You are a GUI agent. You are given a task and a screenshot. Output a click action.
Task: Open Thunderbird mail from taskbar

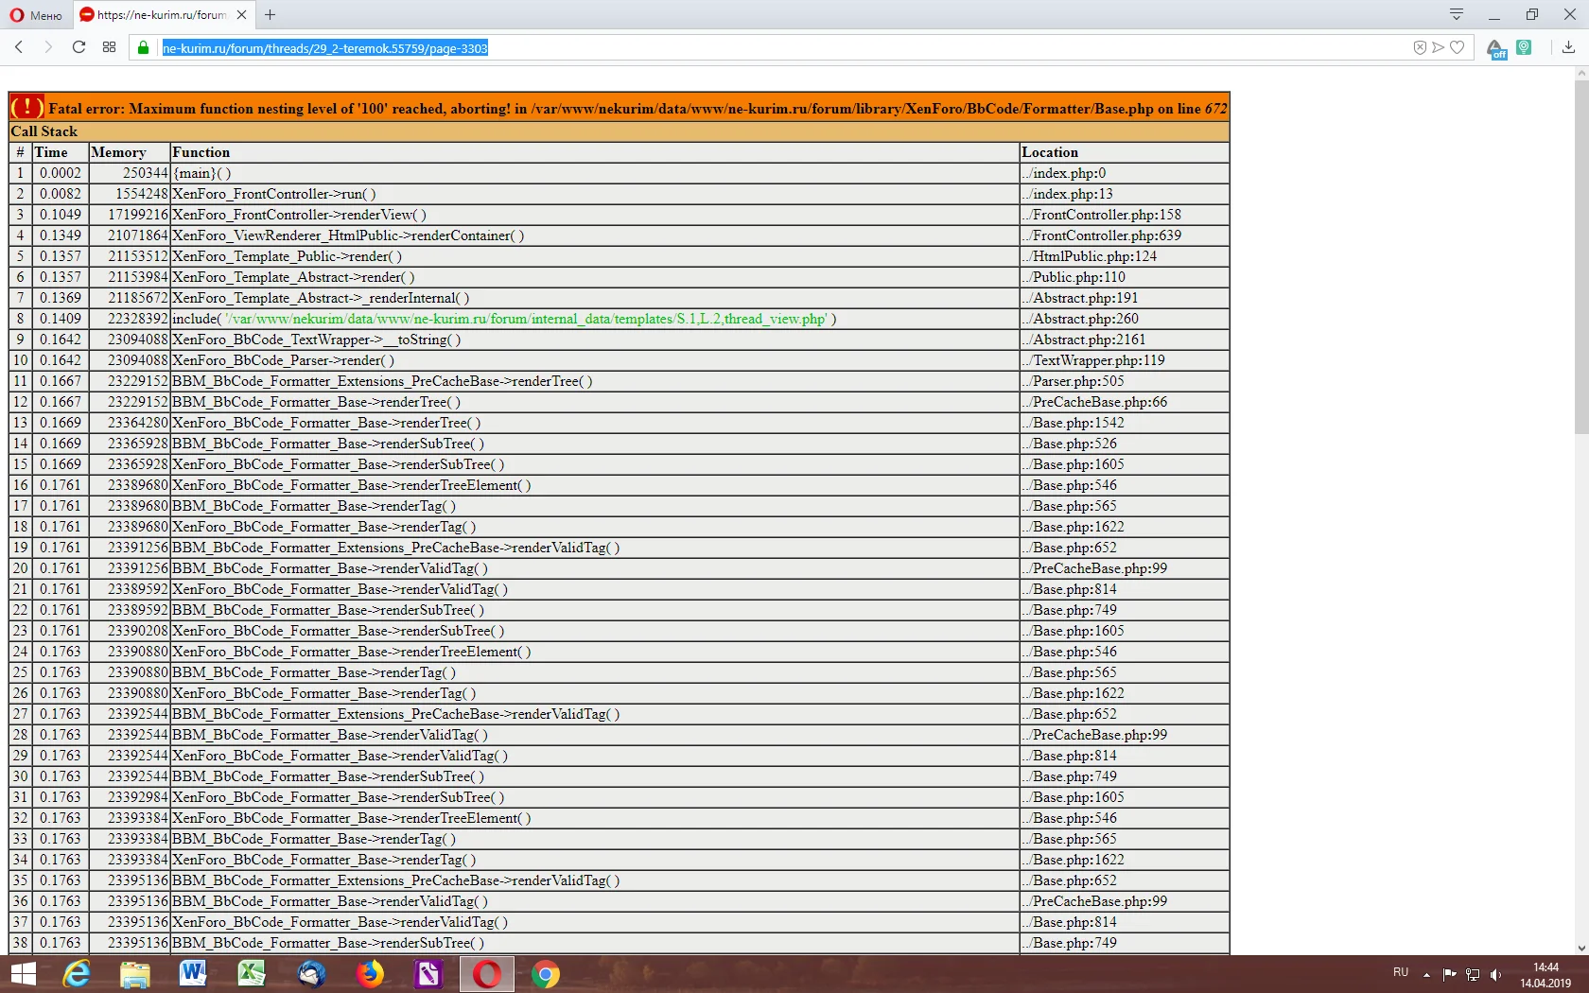pos(311,974)
